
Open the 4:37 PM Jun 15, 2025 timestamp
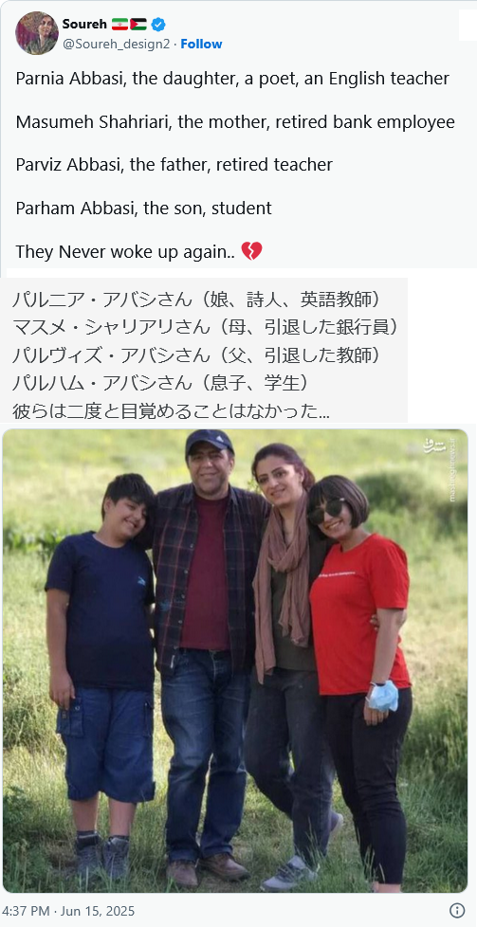tap(68, 911)
